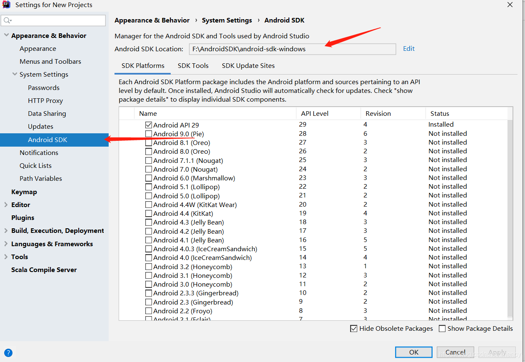525x362 pixels.
Task: Select the Android 2.2 (Froyo) row name
Action: pyautogui.click(x=183, y=311)
